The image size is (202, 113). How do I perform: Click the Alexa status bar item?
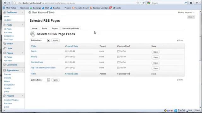point(189,110)
